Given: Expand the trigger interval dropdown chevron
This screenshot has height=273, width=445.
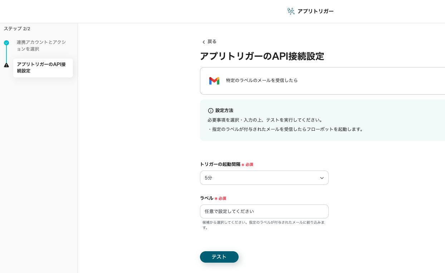Looking at the screenshot, I should [322, 178].
